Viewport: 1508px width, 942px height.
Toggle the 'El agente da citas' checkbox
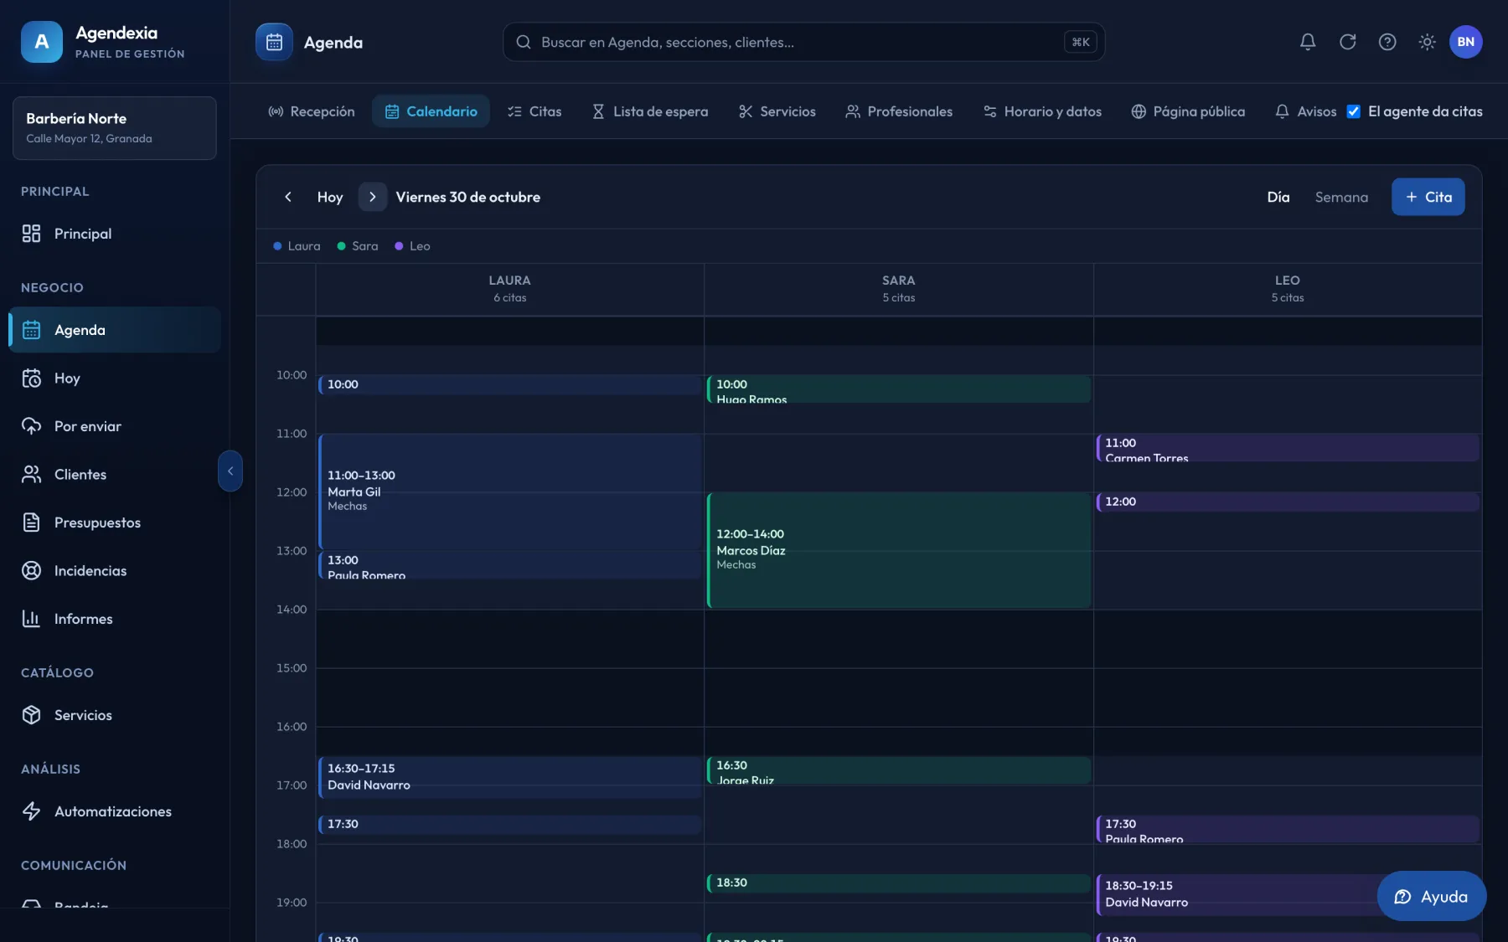coord(1353,111)
